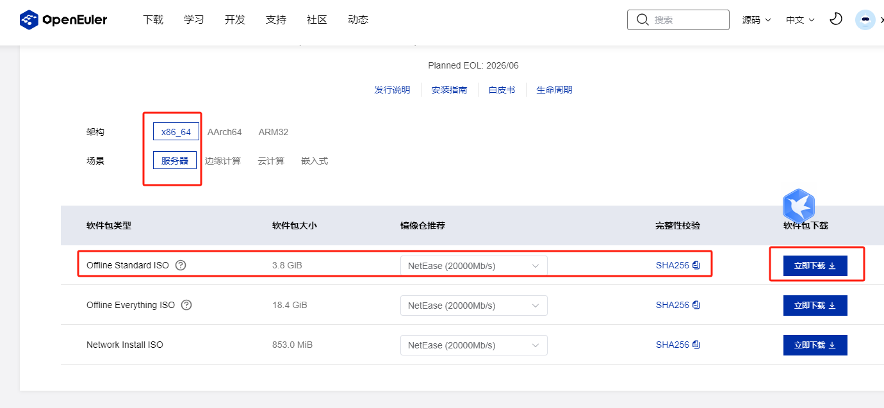Viewport: 884px width, 408px height.
Task: Download the Offline Everything ISO
Action: pos(815,306)
